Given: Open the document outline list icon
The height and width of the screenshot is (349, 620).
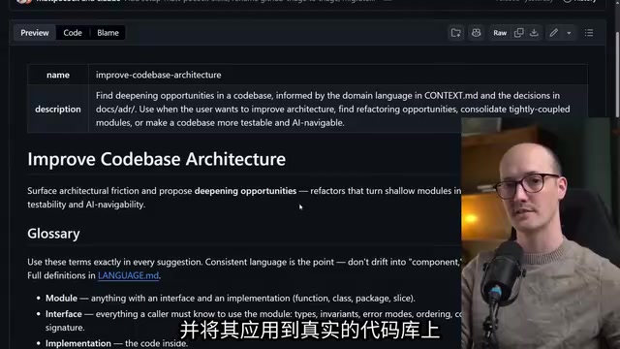Looking at the screenshot, I should (x=589, y=33).
